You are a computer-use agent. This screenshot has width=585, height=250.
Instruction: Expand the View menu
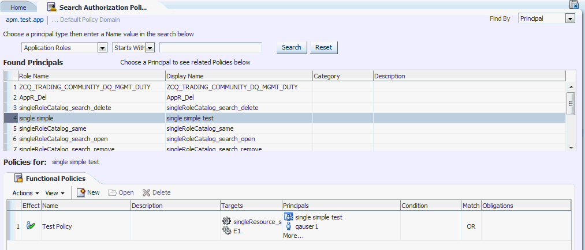[x=55, y=193]
